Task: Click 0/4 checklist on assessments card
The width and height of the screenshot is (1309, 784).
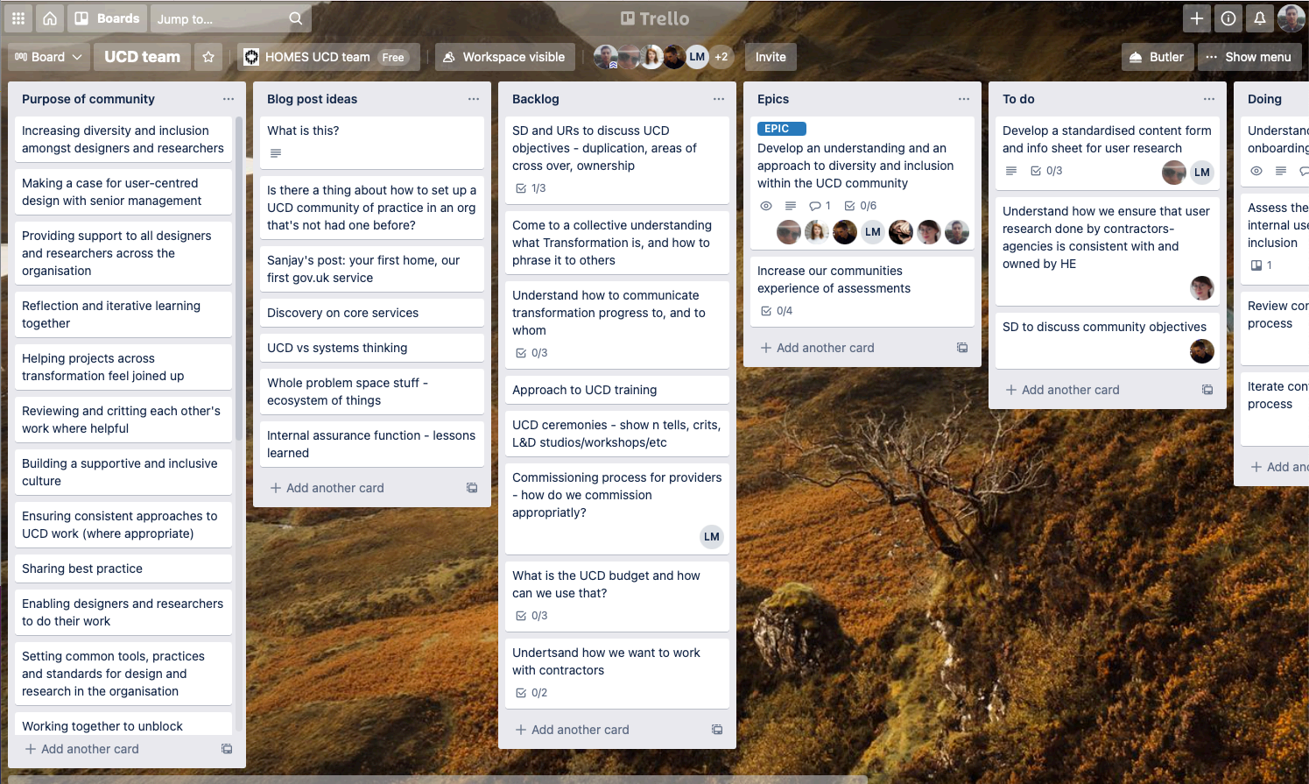Action: 777,311
